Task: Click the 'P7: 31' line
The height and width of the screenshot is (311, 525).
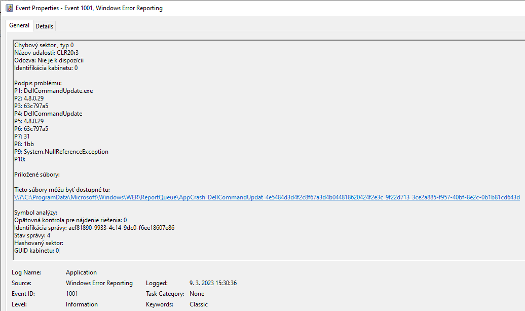Action: pos(22,136)
